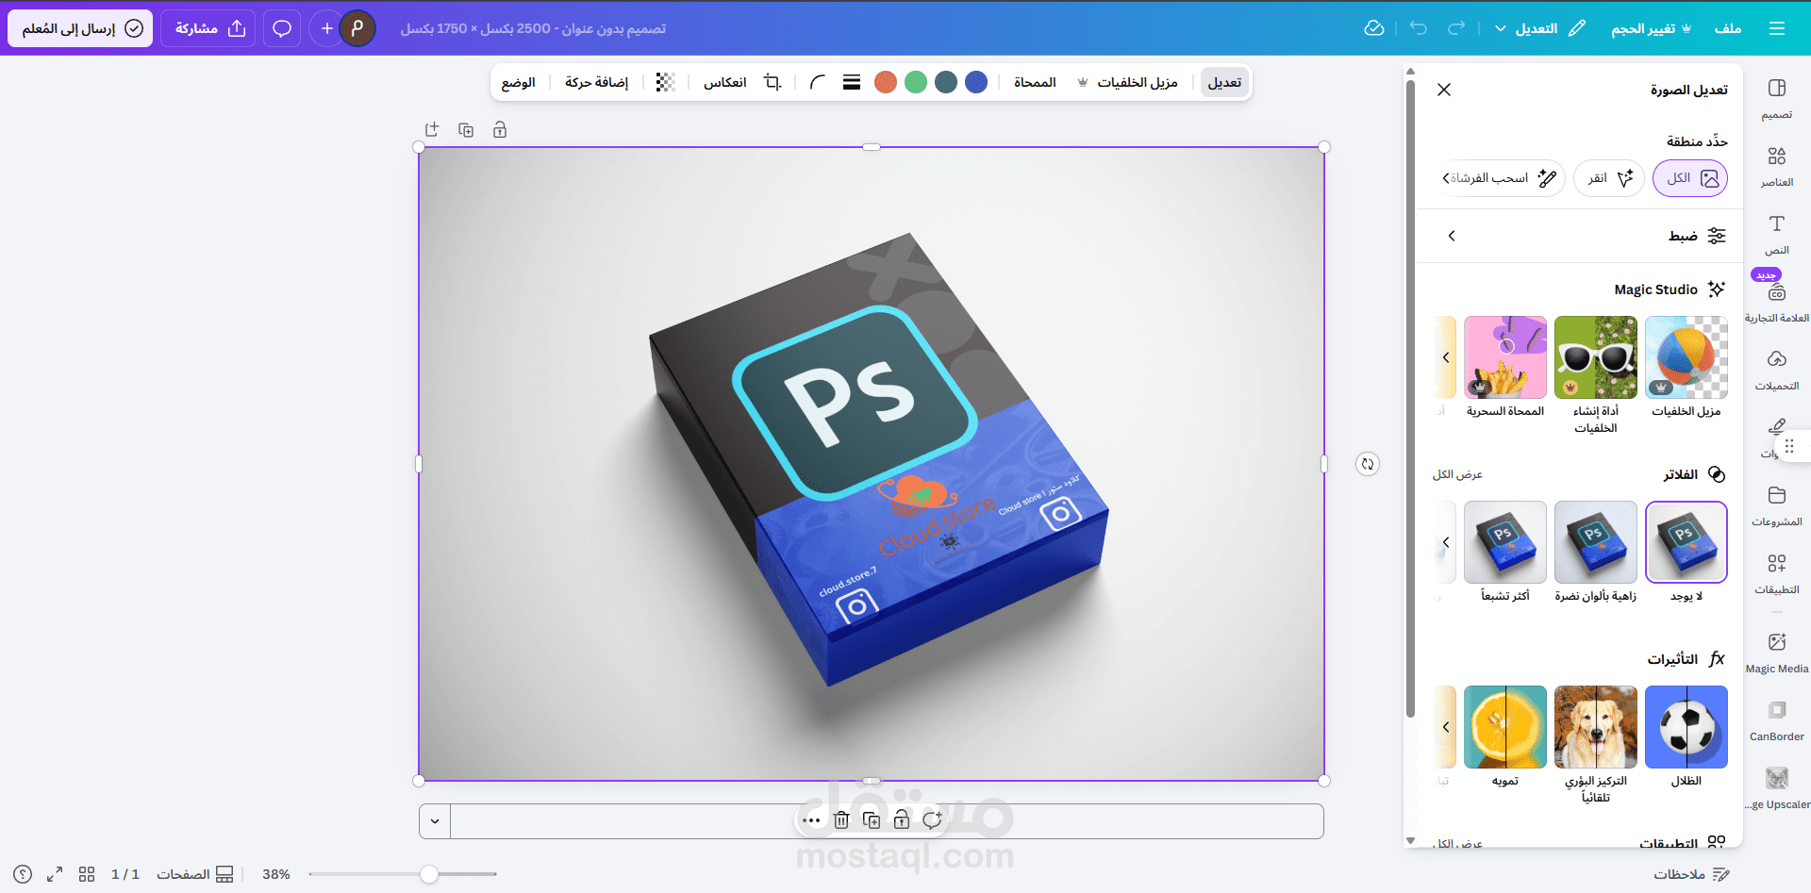Apply زاهية بألوان نضرة filter

pyautogui.click(x=1596, y=542)
